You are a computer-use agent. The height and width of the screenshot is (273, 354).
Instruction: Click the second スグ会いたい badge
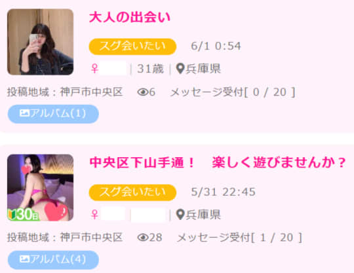(x=132, y=192)
